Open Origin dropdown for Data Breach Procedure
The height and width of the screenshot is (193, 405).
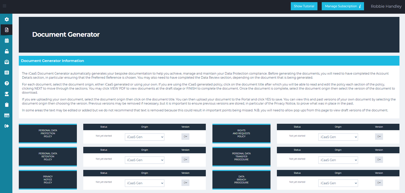tap(338, 183)
